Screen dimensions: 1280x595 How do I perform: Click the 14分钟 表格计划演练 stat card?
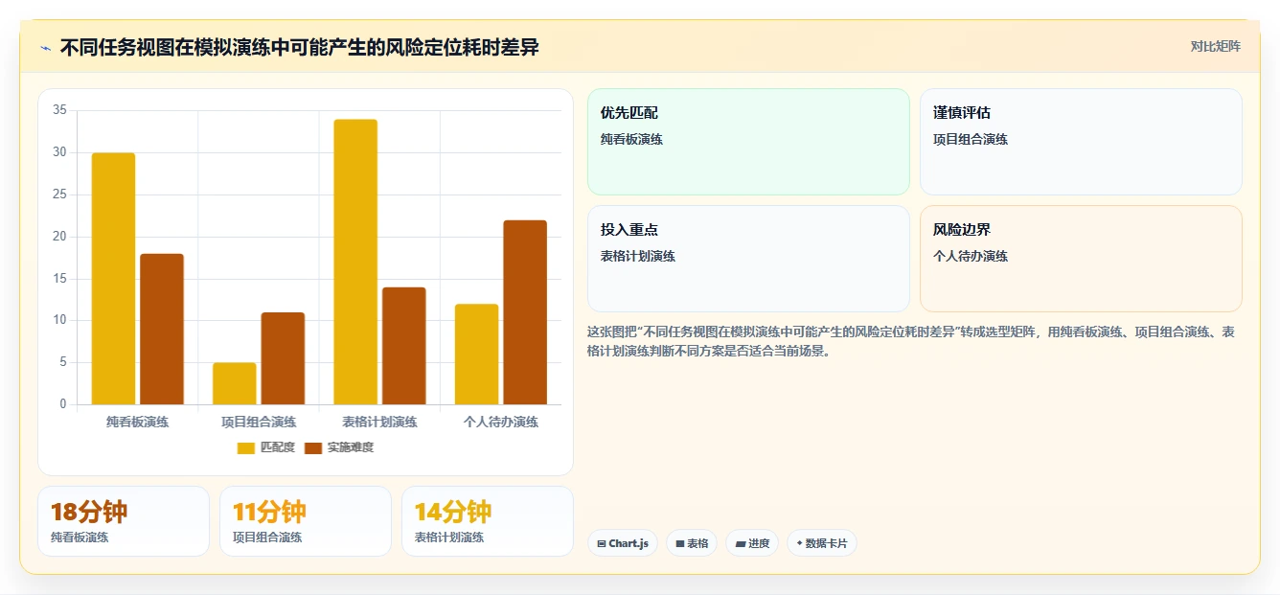488,521
